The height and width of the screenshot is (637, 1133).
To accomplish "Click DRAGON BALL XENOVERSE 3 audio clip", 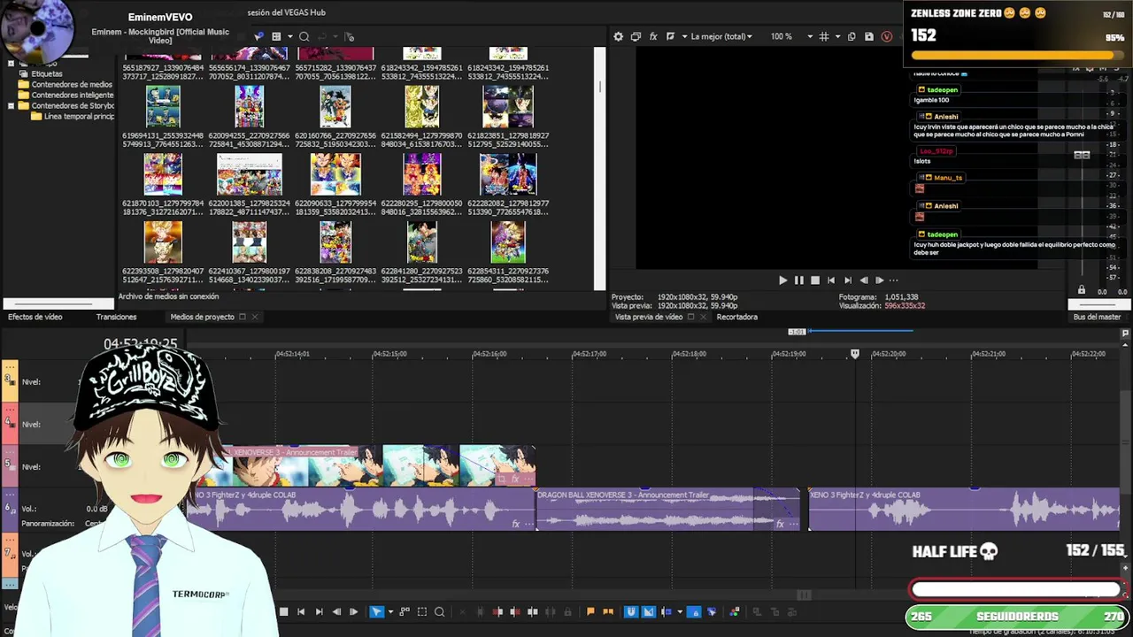I will [x=667, y=511].
